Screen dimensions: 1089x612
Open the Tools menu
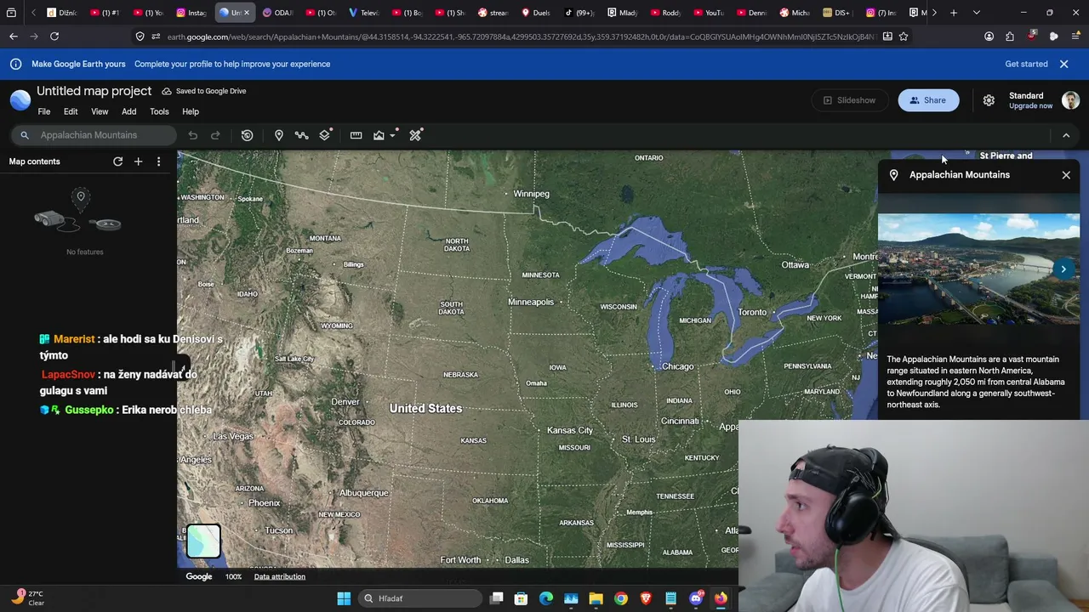(159, 112)
